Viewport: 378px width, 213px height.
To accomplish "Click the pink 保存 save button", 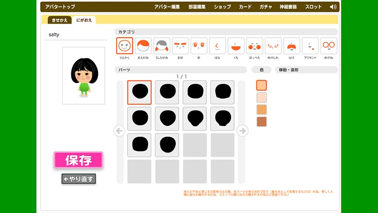I will (x=78, y=160).
